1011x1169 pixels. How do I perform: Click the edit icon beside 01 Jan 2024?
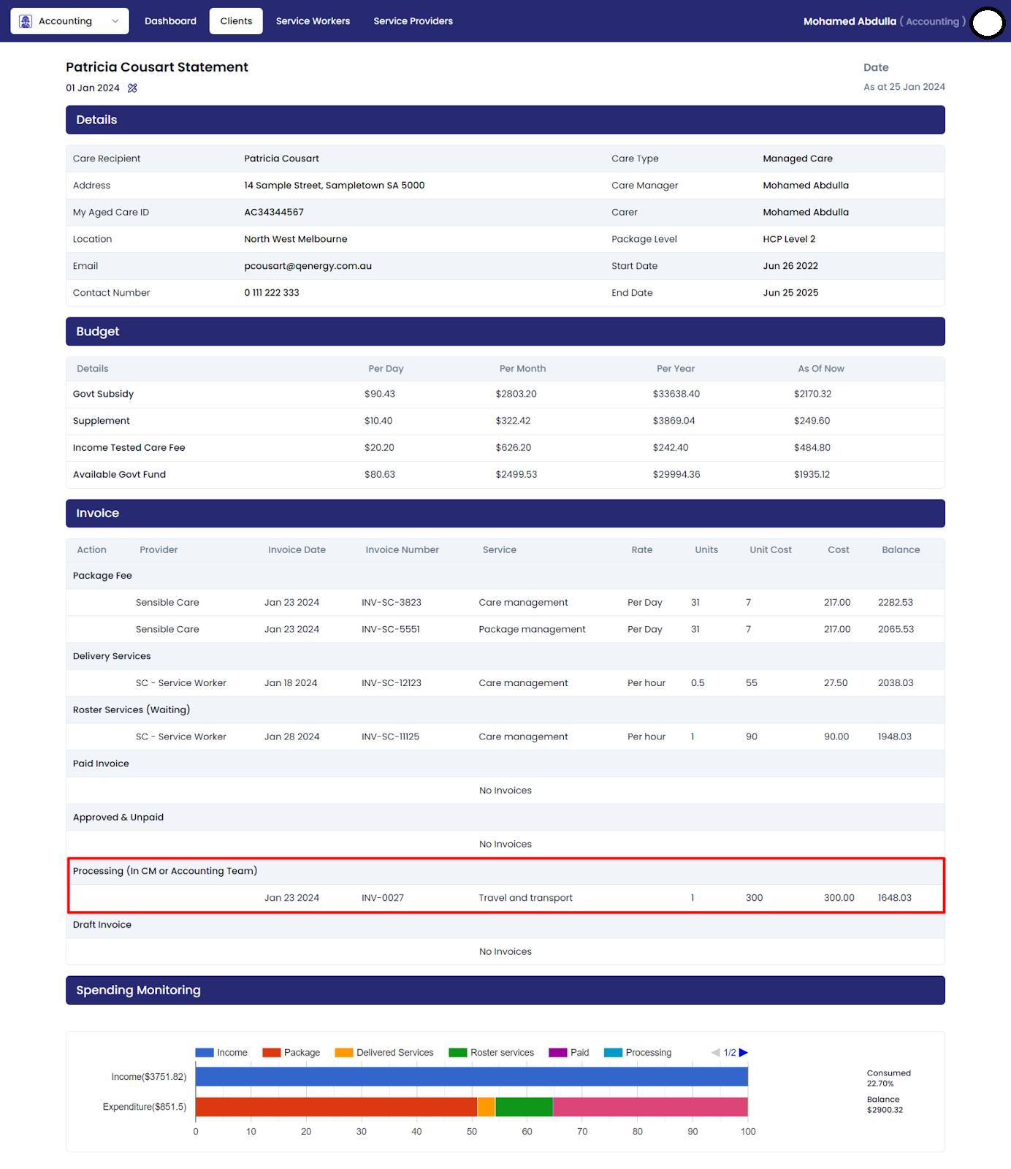[x=132, y=88]
